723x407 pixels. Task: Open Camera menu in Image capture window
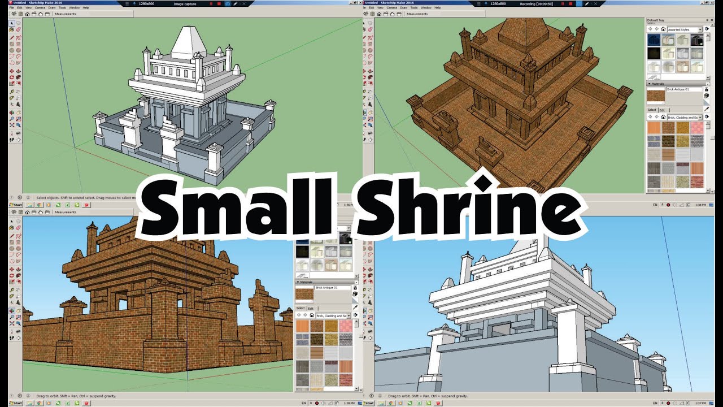coord(40,7)
